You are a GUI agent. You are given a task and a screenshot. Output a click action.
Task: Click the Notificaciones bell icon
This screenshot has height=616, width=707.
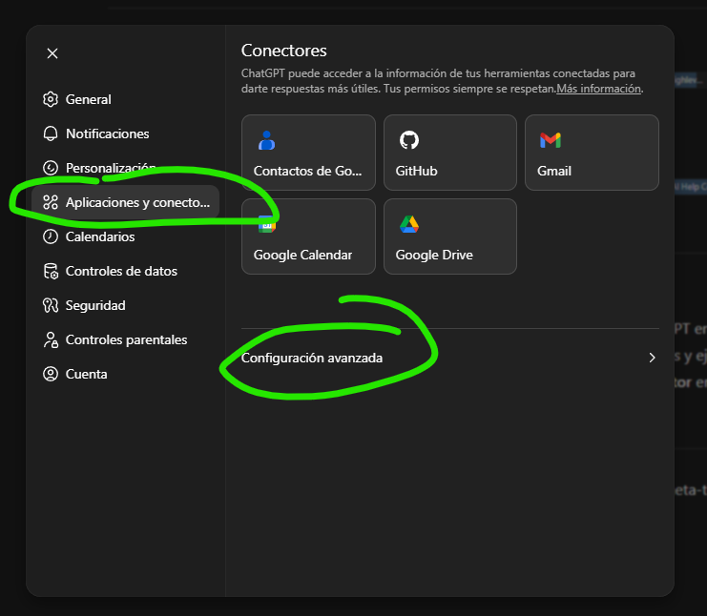51,133
